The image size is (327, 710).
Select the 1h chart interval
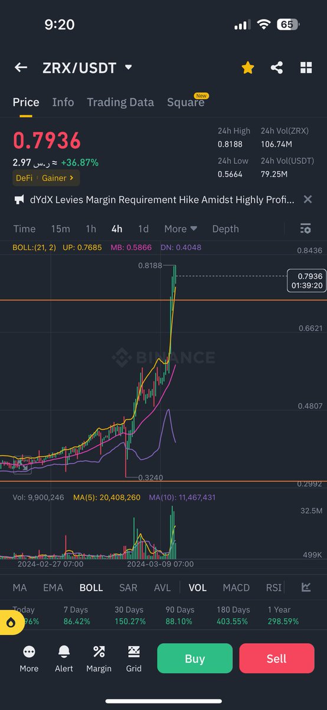pos(90,228)
